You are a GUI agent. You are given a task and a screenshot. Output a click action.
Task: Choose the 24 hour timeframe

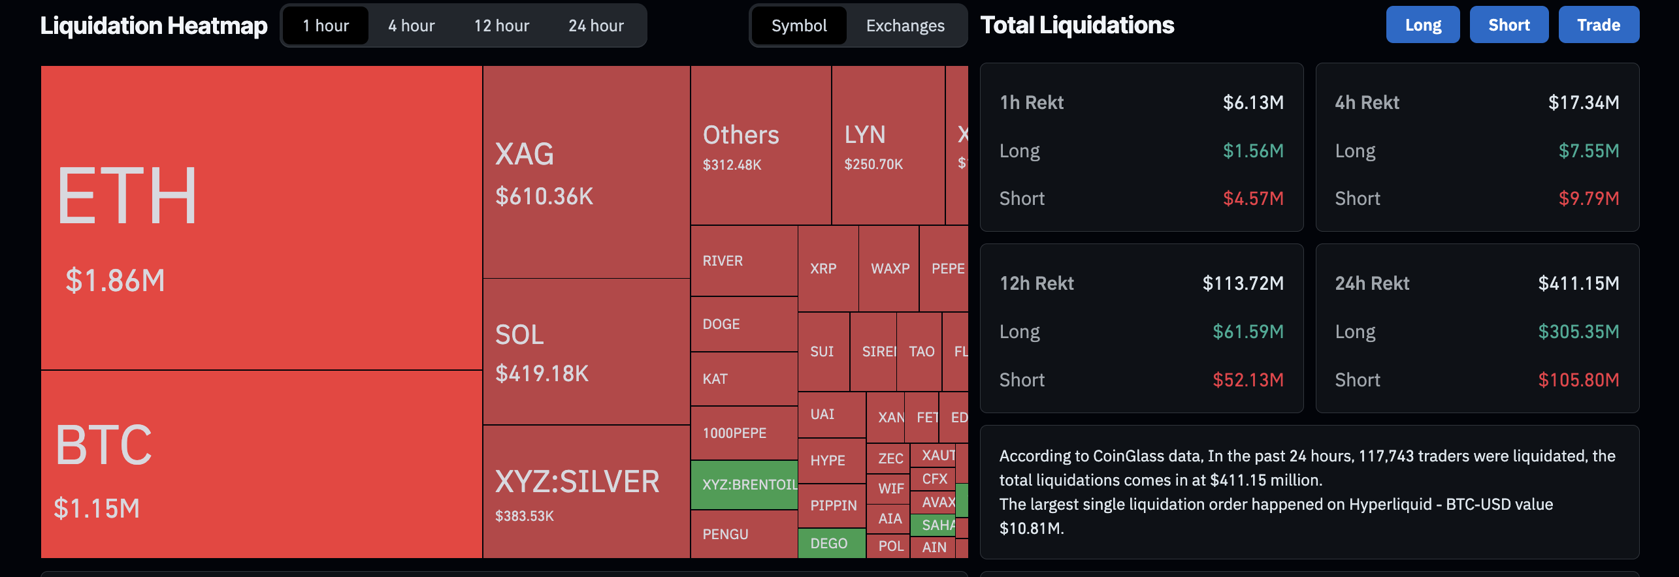(596, 25)
